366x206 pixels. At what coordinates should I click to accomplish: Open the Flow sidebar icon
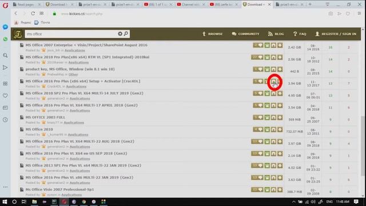click(x=5, y=68)
